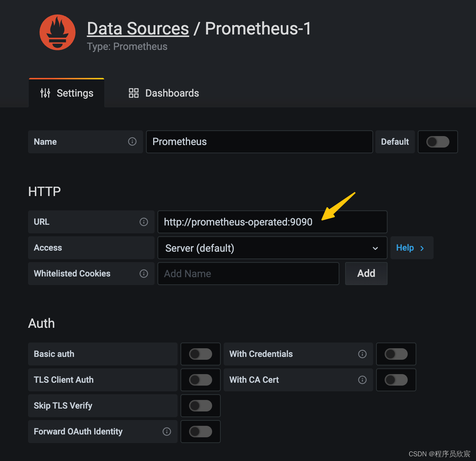Click the info icon beside URL label
Viewport: 476px width, 461px height.
tap(144, 222)
